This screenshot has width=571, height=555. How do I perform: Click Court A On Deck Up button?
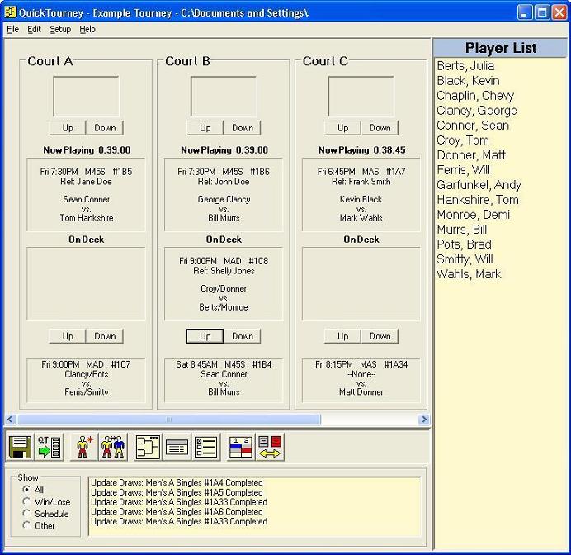coord(68,336)
